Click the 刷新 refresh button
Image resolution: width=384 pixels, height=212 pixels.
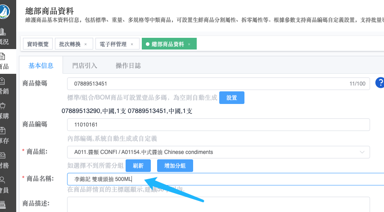(138, 166)
